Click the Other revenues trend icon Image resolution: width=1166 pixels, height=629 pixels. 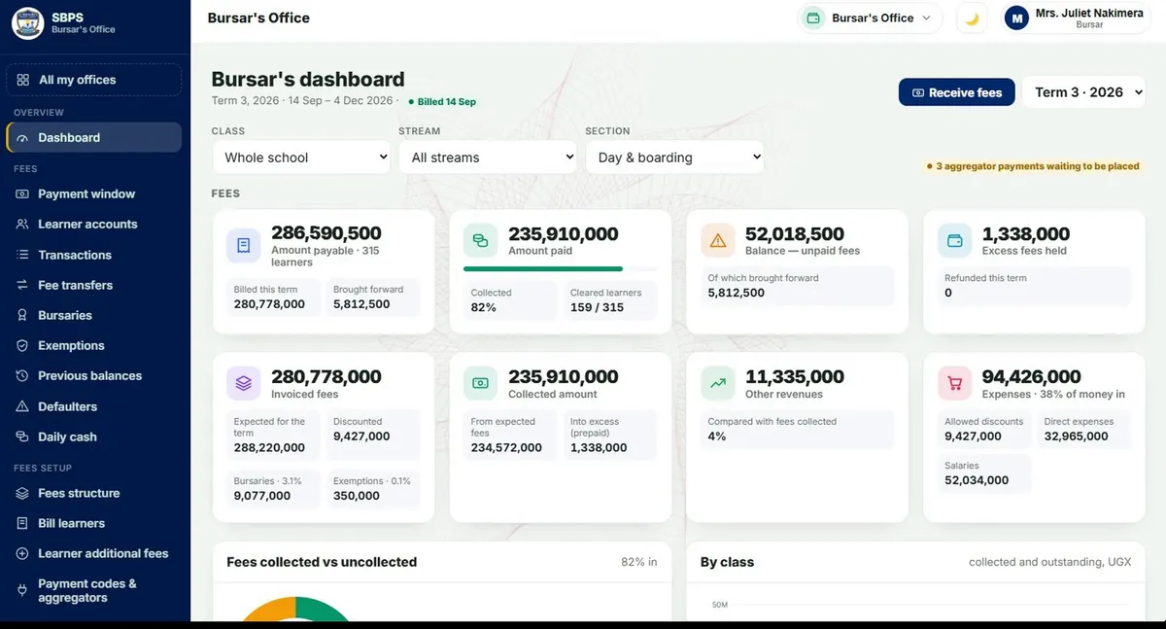tap(718, 383)
